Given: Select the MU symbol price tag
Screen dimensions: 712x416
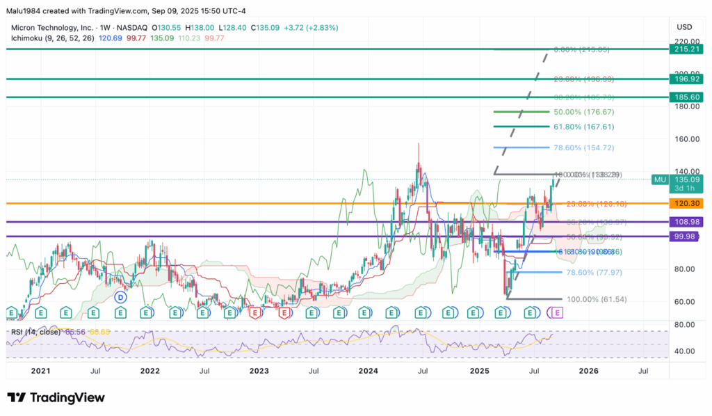Looking at the screenshot, I should click(660, 179).
